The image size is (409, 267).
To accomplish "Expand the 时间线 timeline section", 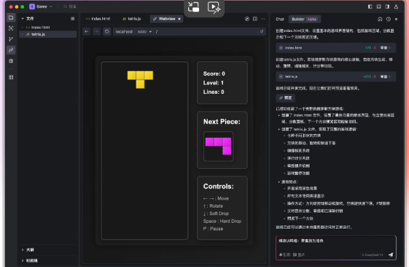I will click(x=29, y=260).
